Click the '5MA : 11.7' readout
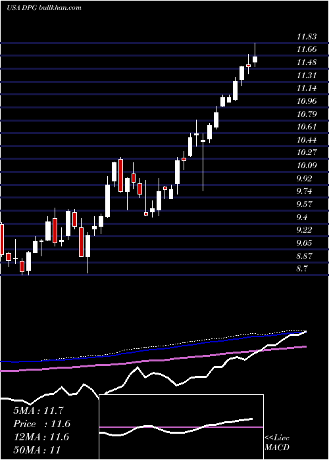The height and width of the screenshot is (460, 329). [38, 411]
